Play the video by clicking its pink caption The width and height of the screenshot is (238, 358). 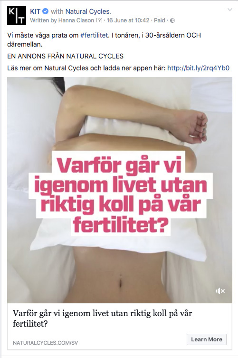pyautogui.click(x=121, y=193)
